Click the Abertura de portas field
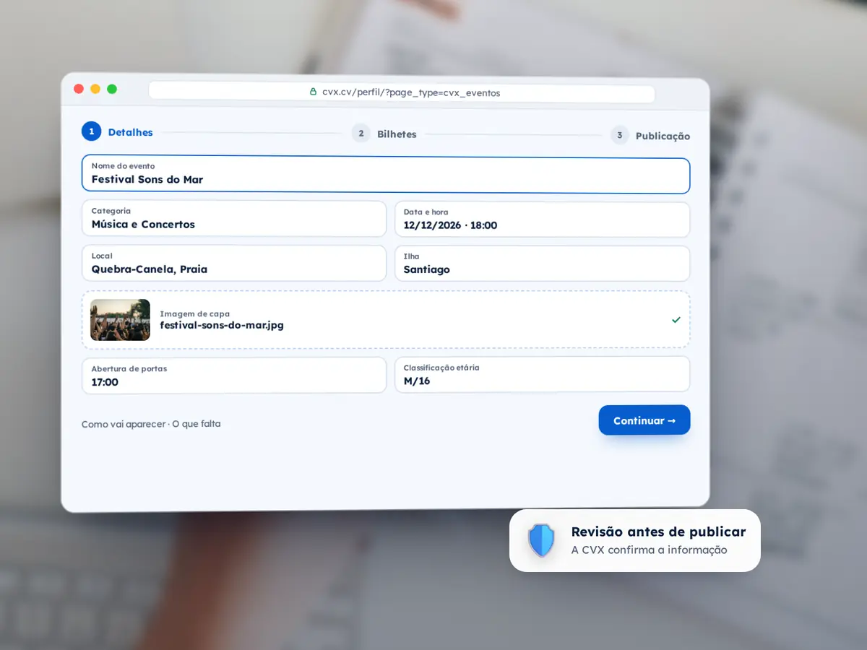The height and width of the screenshot is (650, 867). (x=234, y=376)
